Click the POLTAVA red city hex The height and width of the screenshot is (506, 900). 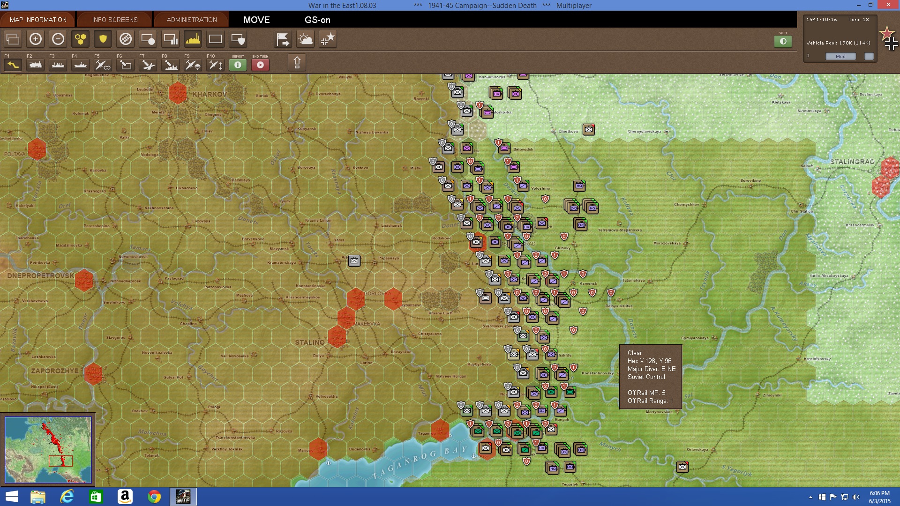pyautogui.click(x=37, y=149)
